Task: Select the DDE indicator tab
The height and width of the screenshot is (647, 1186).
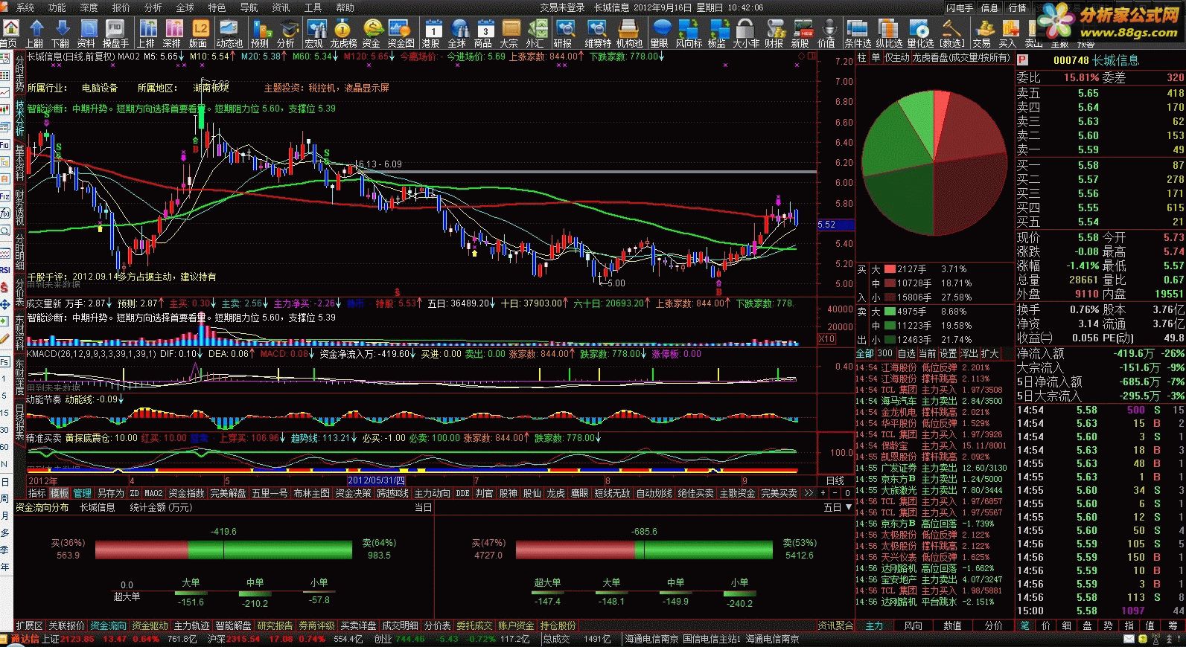Action: (462, 493)
